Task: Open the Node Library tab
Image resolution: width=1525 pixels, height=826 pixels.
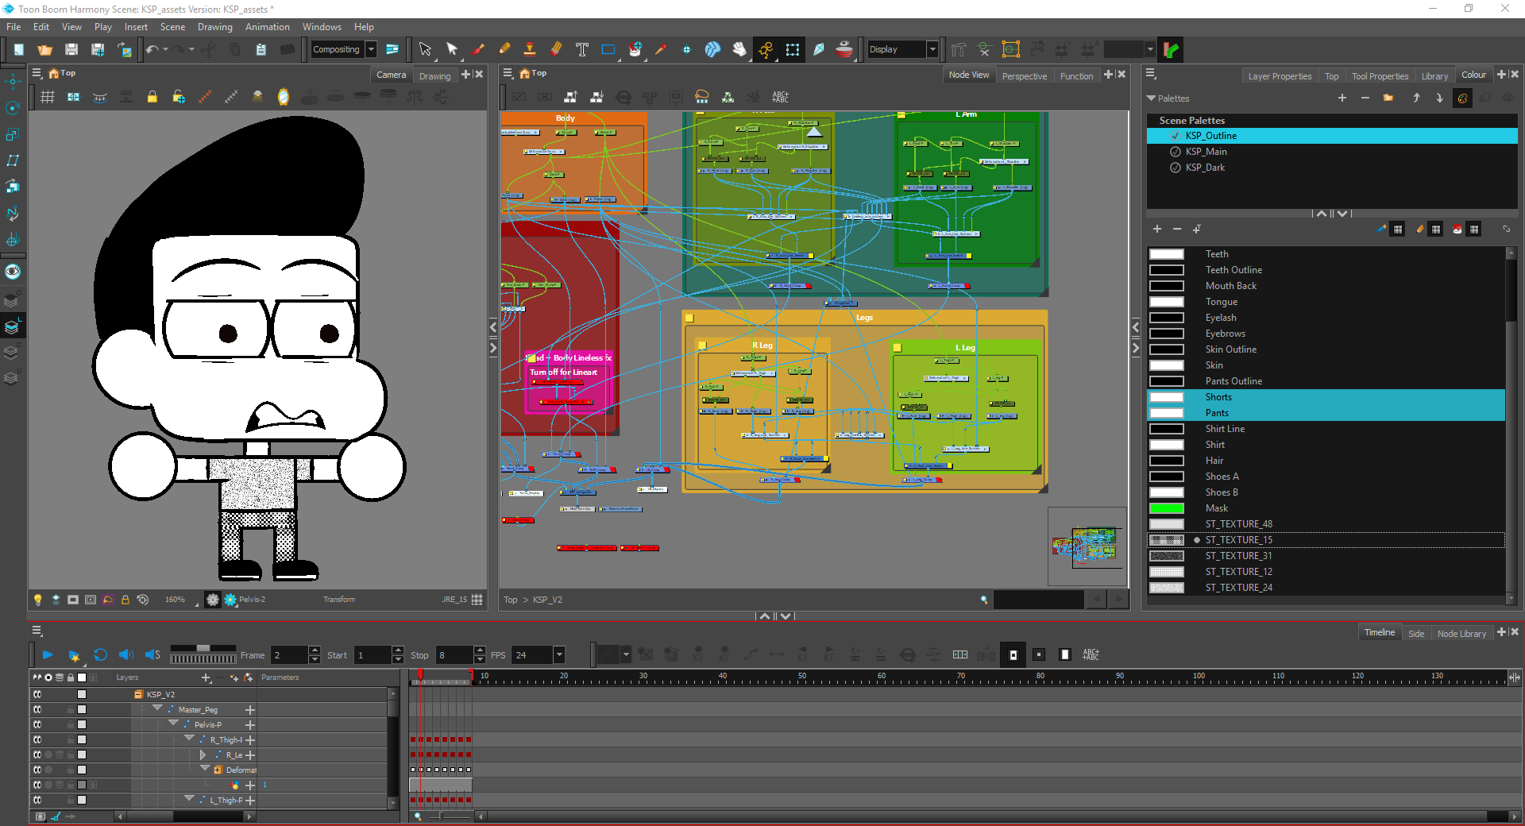Action: (x=1461, y=634)
